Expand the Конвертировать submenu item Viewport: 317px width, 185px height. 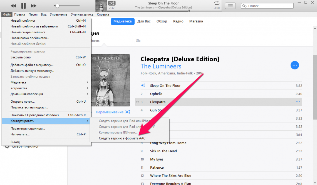(x=46, y=121)
